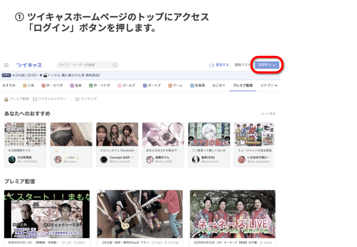Select the 新着順 tab
The image size is (357, 247).
[x=197, y=85]
